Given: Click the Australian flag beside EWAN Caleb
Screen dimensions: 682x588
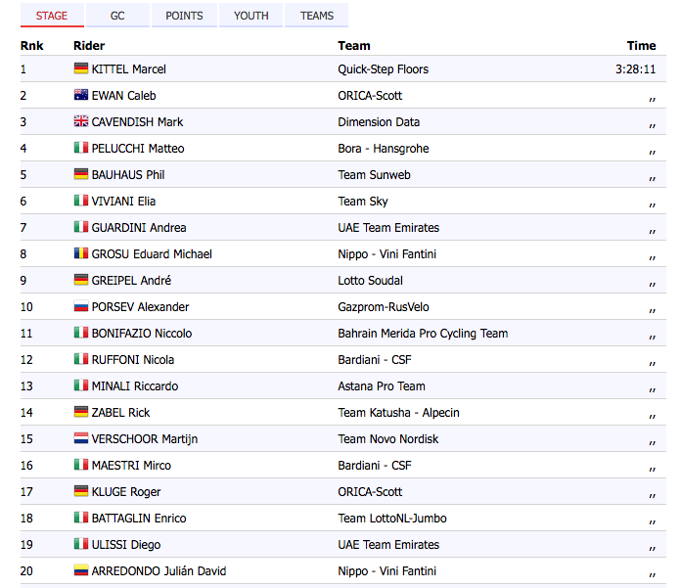Looking at the screenshot, I should [81, 96].
